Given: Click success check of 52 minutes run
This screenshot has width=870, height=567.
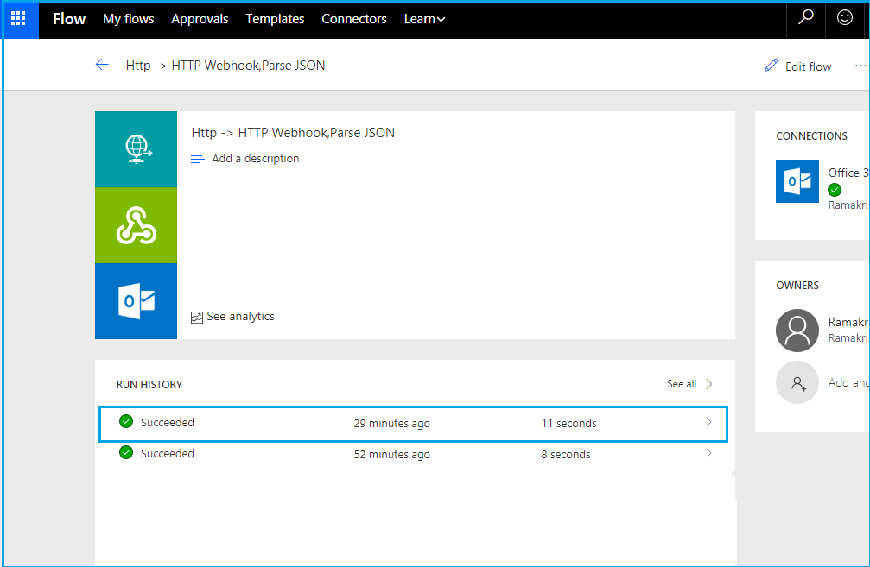Looking at the screenshot, I should [126, 453].
